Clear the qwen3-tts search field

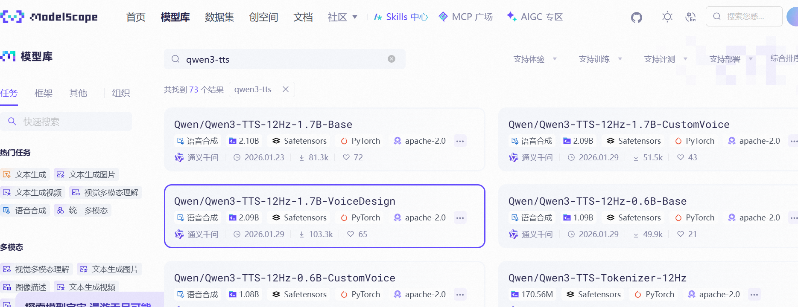click(x=392, y=59)
